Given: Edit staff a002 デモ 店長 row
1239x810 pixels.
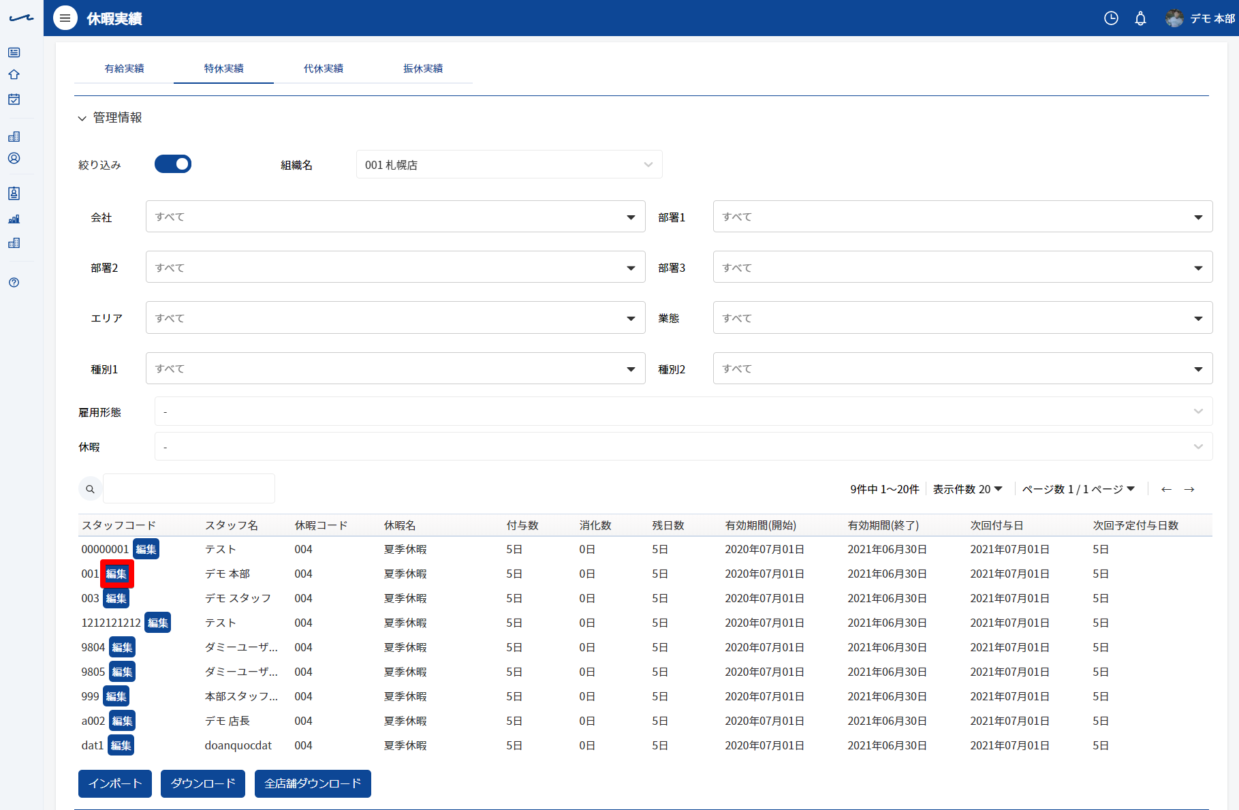Looking at the screenshot, I should click(x=122, y=721).
